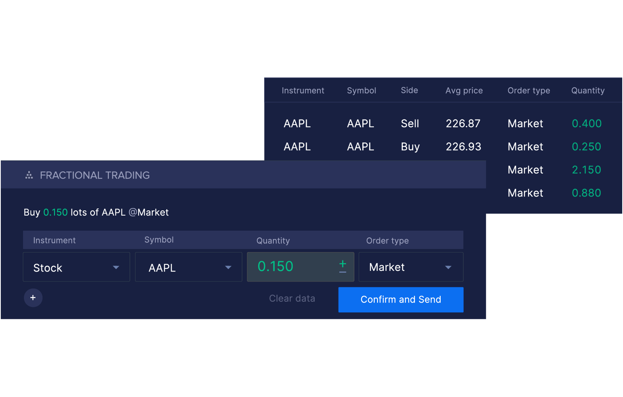
Task: Expand the AAPL symbol dropdown
Action: tap(188, 267)
